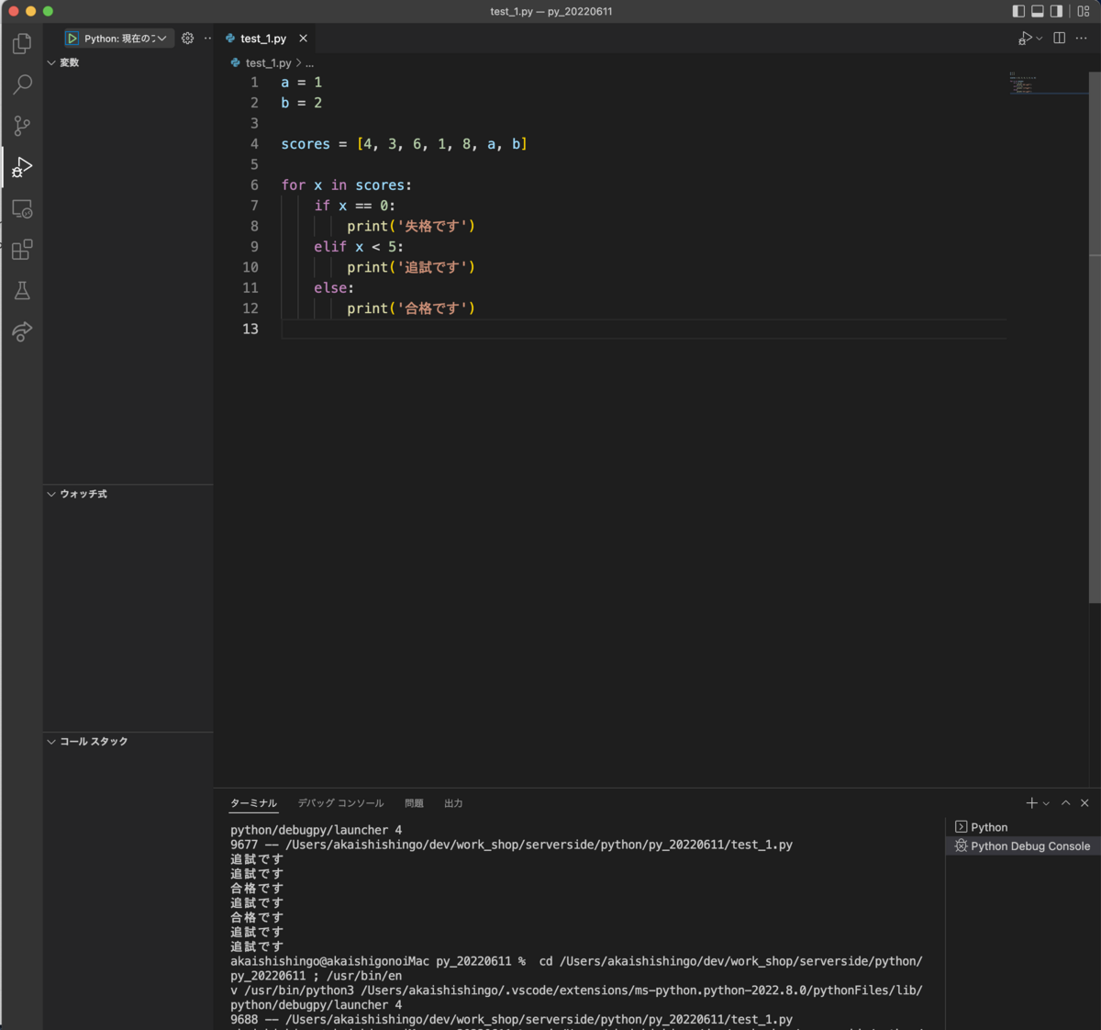Screen dimensions: 1101x1030
Task: Open the Extensions icon in the sidebar
Action: pyautogui.click(x=21, y=250)
